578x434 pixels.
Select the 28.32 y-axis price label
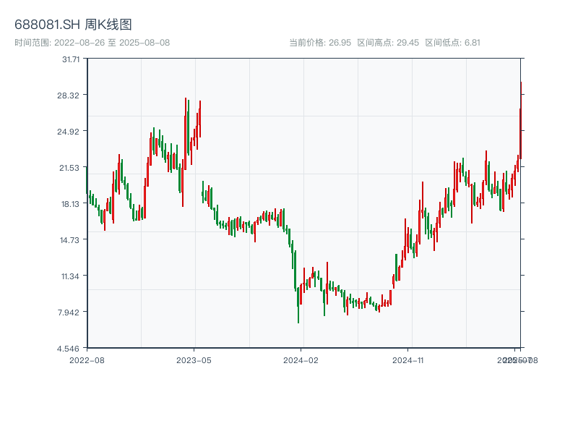pyautogui.click(x=70, y=95)
